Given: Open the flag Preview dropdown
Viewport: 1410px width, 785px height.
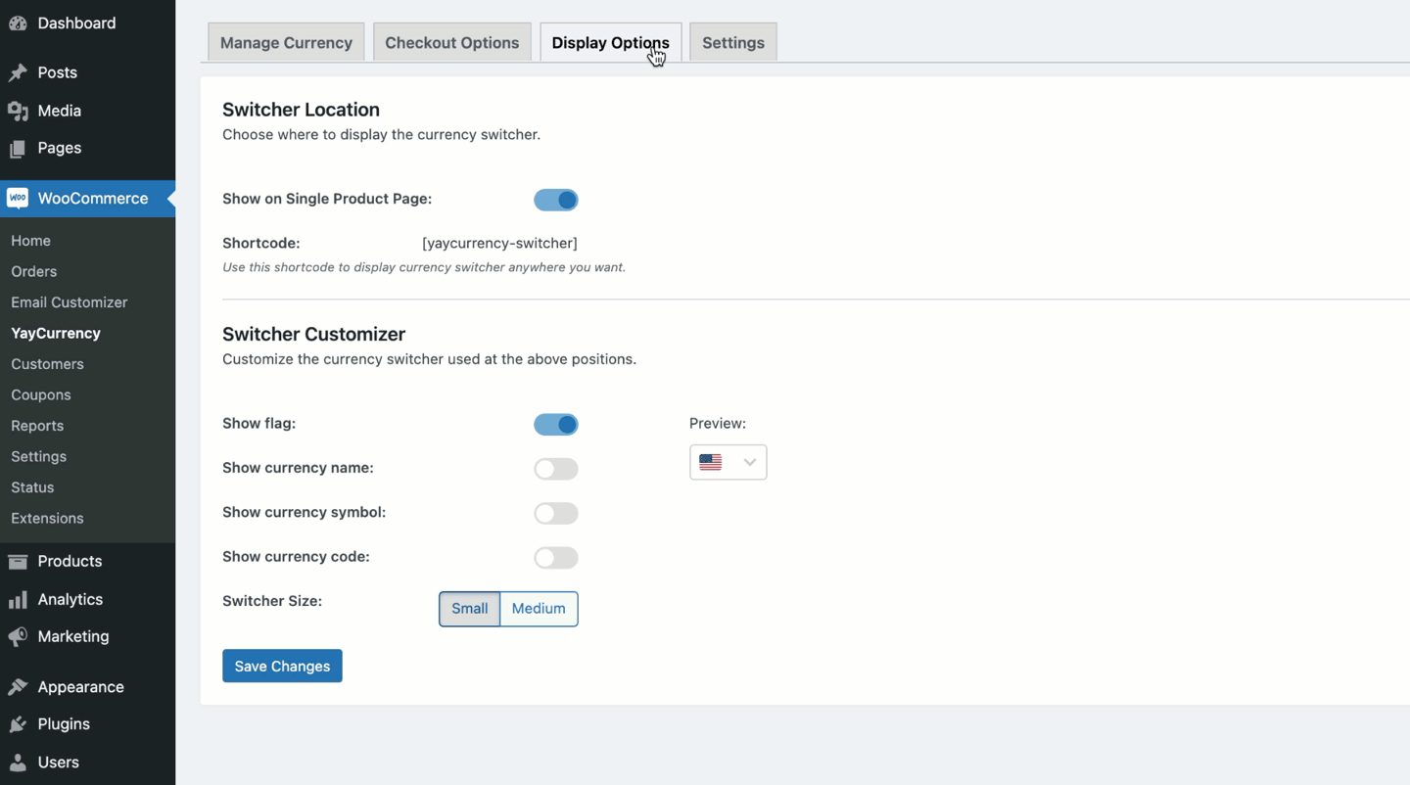Looking at the screenshot, I should (x=728, y=462).
